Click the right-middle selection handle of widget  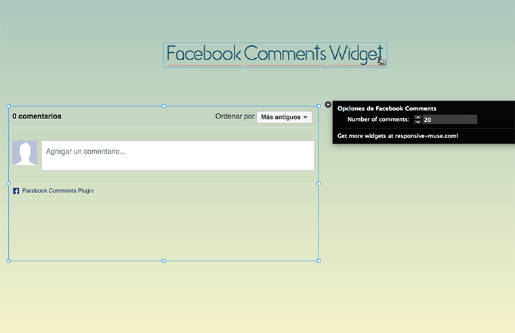click(x=318, y=183)
